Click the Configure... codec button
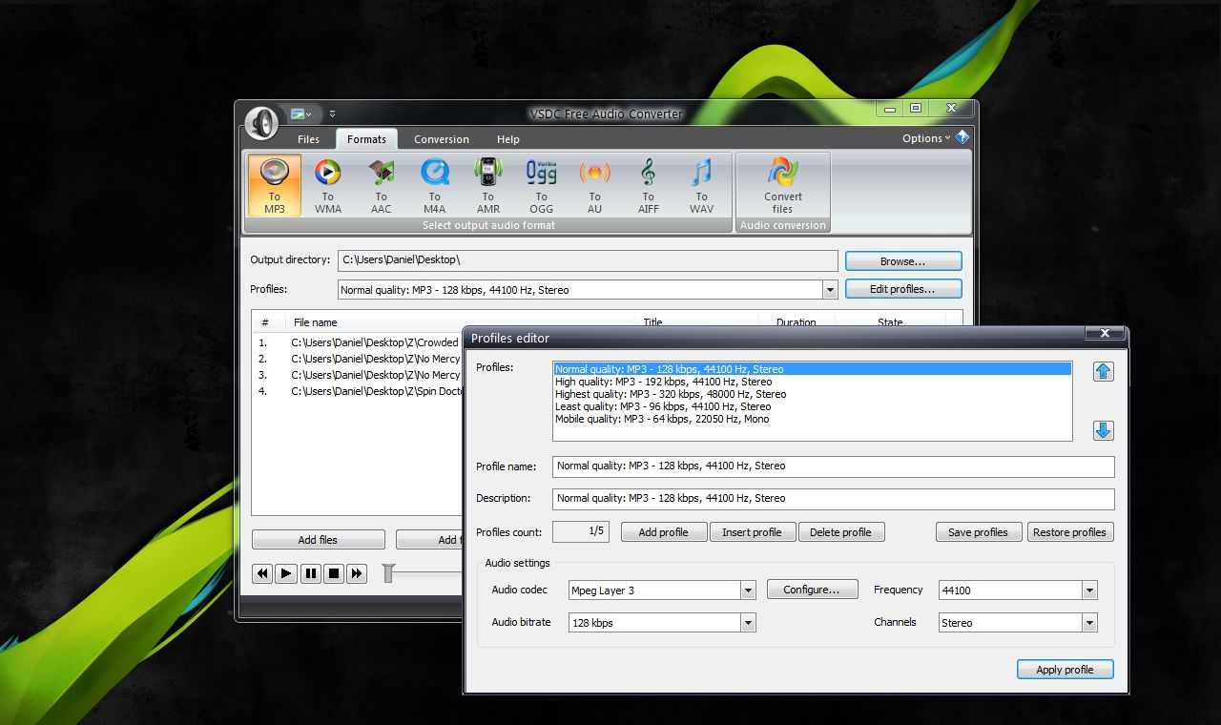The image size is (1221, 725). [812, 590]
